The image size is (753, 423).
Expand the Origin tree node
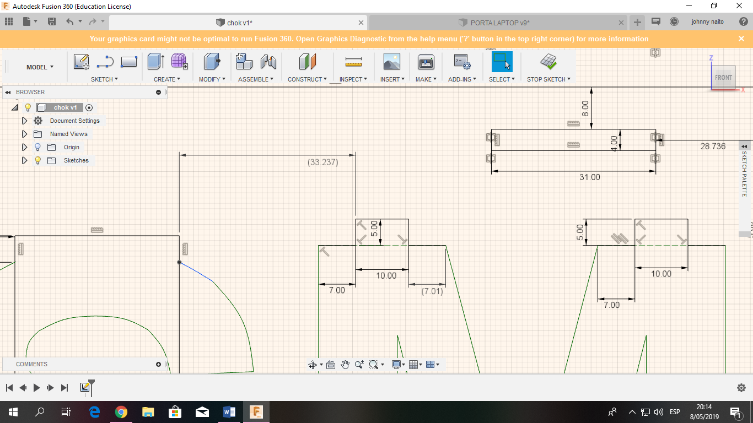tap(24, 147)
